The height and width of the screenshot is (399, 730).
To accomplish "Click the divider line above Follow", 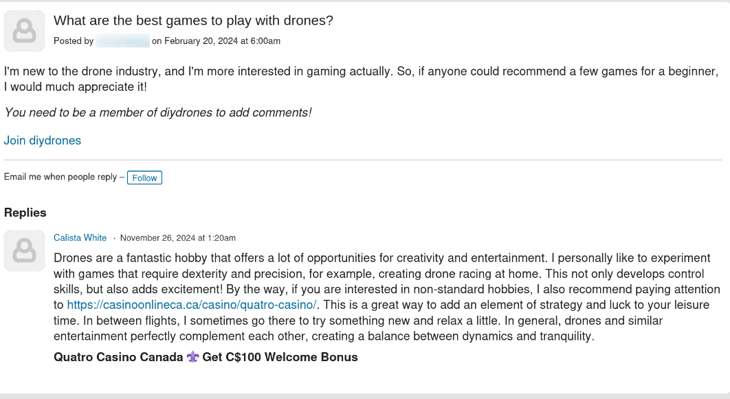I will click(363, 160).
